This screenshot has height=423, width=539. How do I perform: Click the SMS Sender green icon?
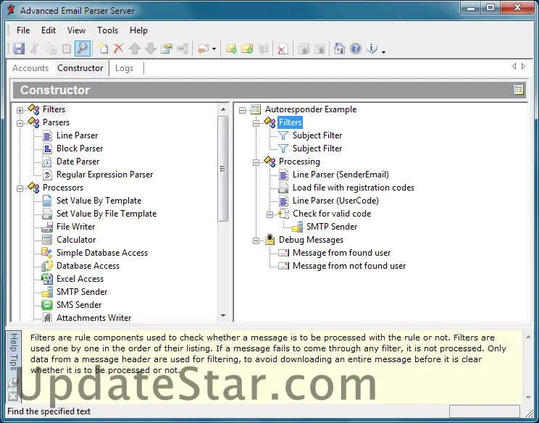(x=47, y=305)
